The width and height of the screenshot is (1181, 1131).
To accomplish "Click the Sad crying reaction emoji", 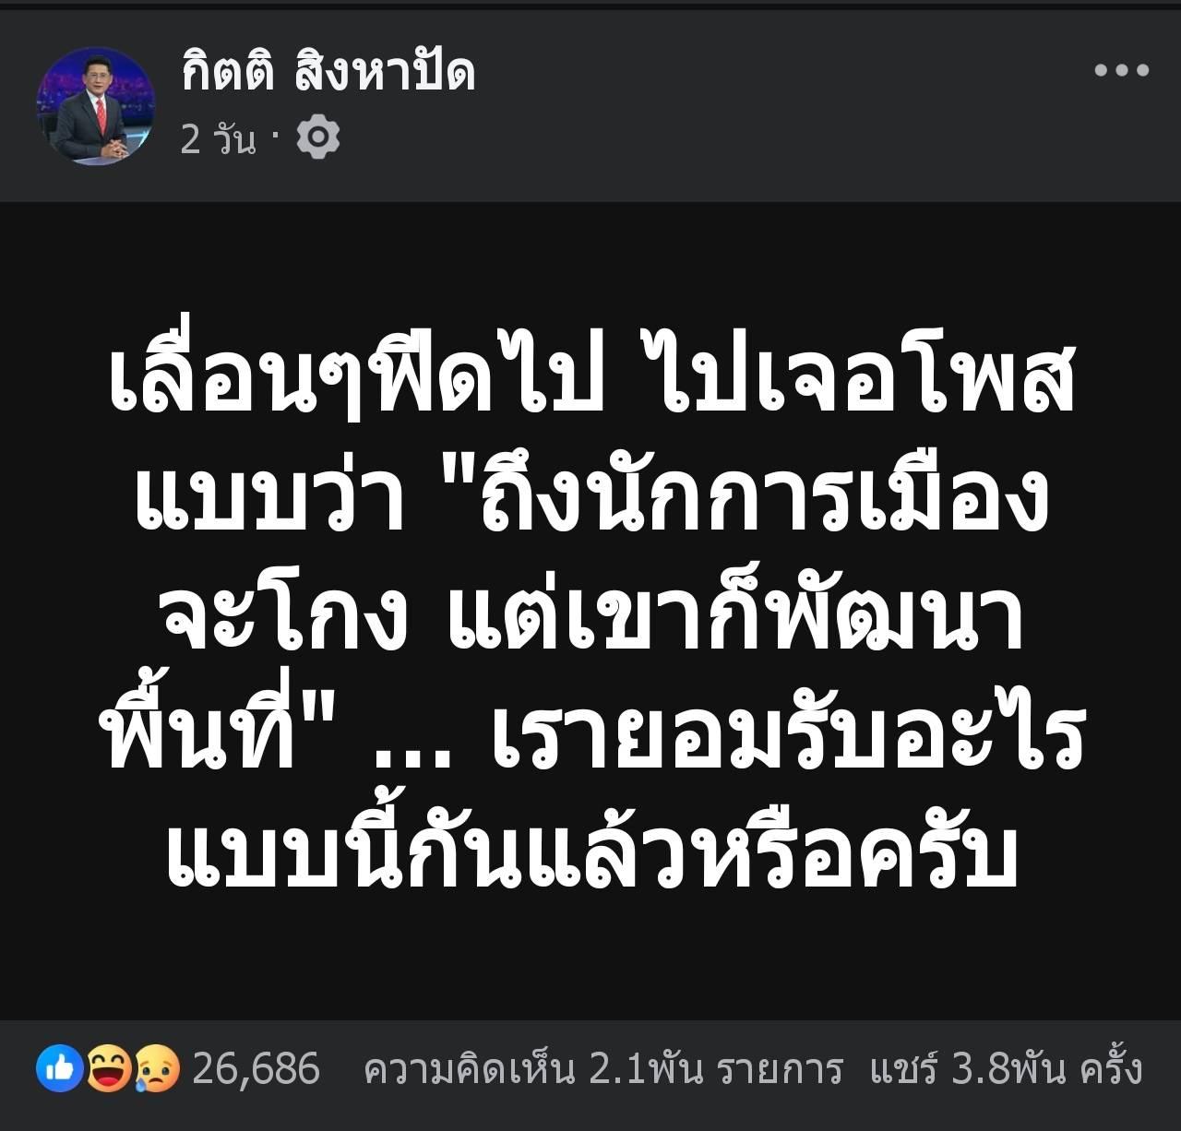I will [x=157, y=1069].
